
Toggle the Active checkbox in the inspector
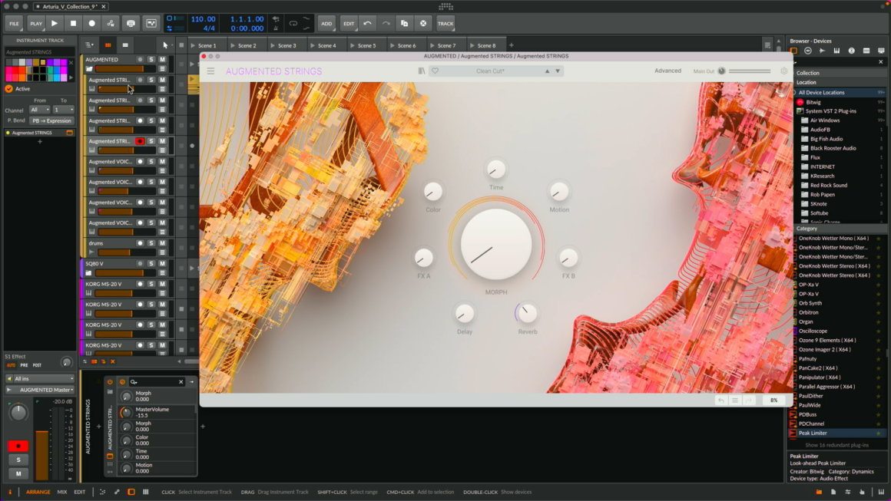[9, 89]
